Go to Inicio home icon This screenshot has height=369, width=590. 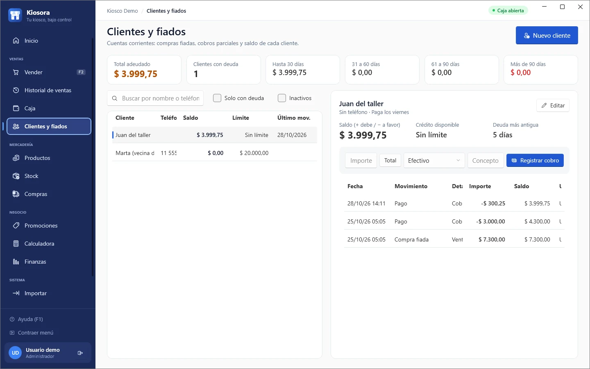(16, 41)
